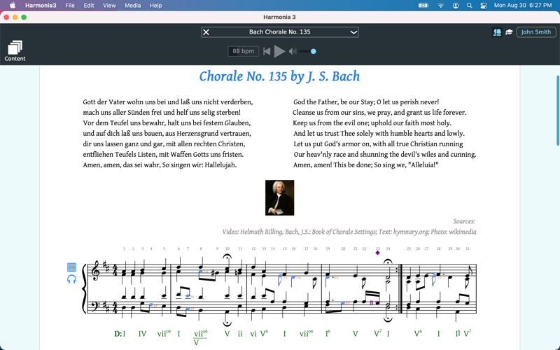Click beat number 19 above the score
This screenshot has width=560, height=350.
pos(328,248)
